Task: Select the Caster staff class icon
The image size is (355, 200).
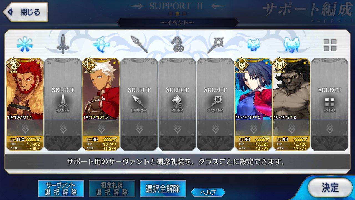Action: pos(215,44)
